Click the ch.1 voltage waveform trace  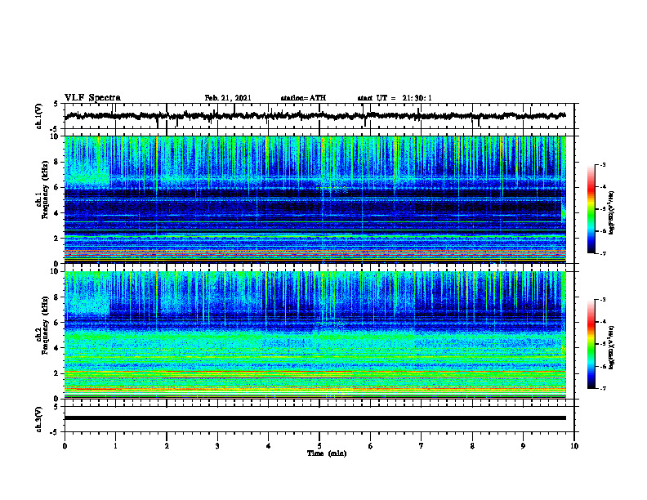[315, 116]
